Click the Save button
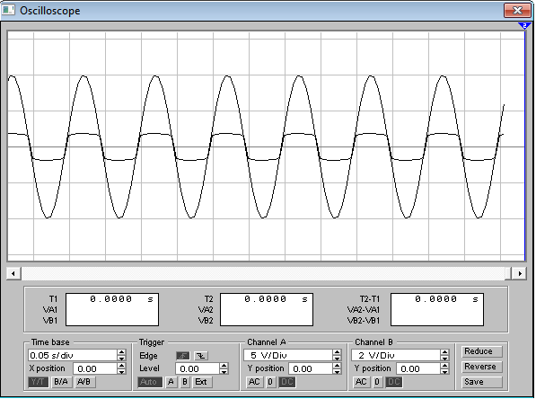536x399 pixels. 481,382
